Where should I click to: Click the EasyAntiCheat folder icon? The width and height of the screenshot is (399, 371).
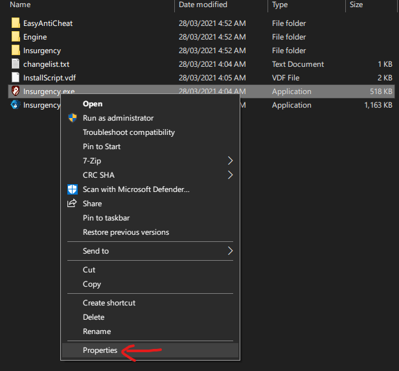point(16,23)
